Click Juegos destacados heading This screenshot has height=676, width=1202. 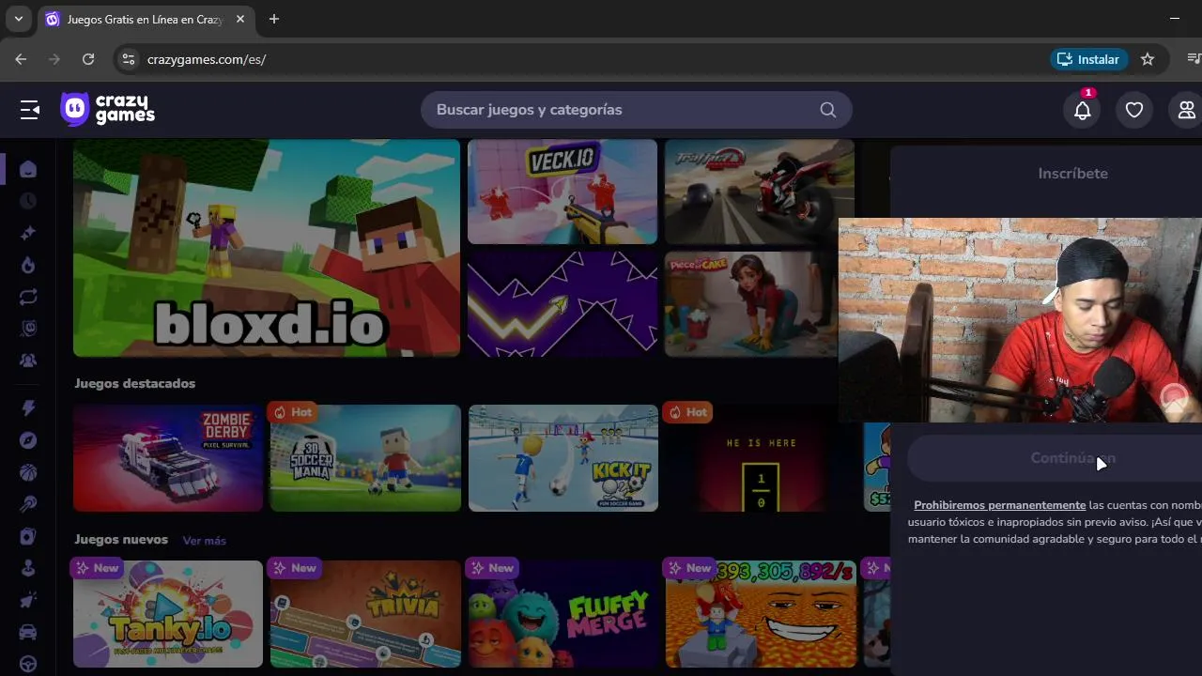(x=135, y=383)
